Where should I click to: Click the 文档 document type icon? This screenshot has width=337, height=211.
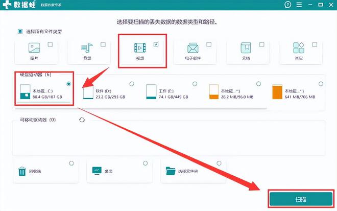pos(246,48)
